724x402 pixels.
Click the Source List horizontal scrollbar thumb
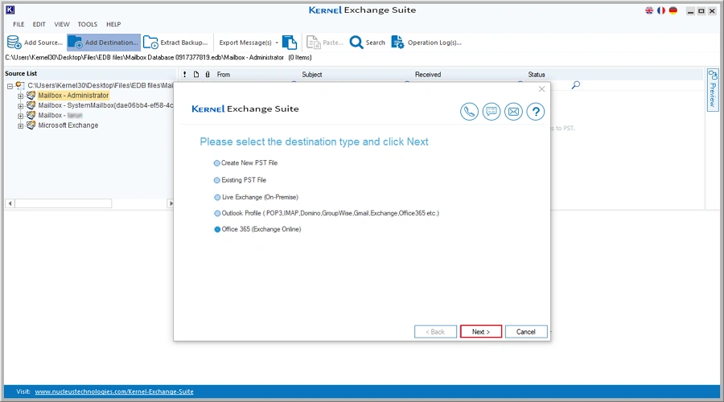pyautogui.click(x=64, y=203)
